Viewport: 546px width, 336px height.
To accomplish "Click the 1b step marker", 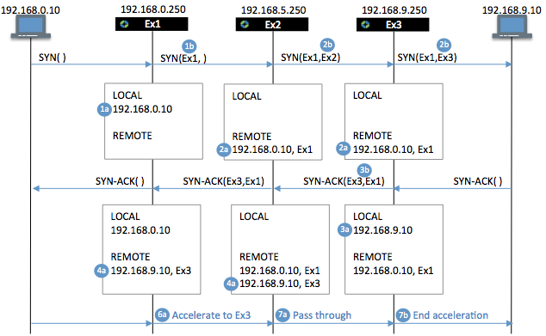I will tap(189, 46).
